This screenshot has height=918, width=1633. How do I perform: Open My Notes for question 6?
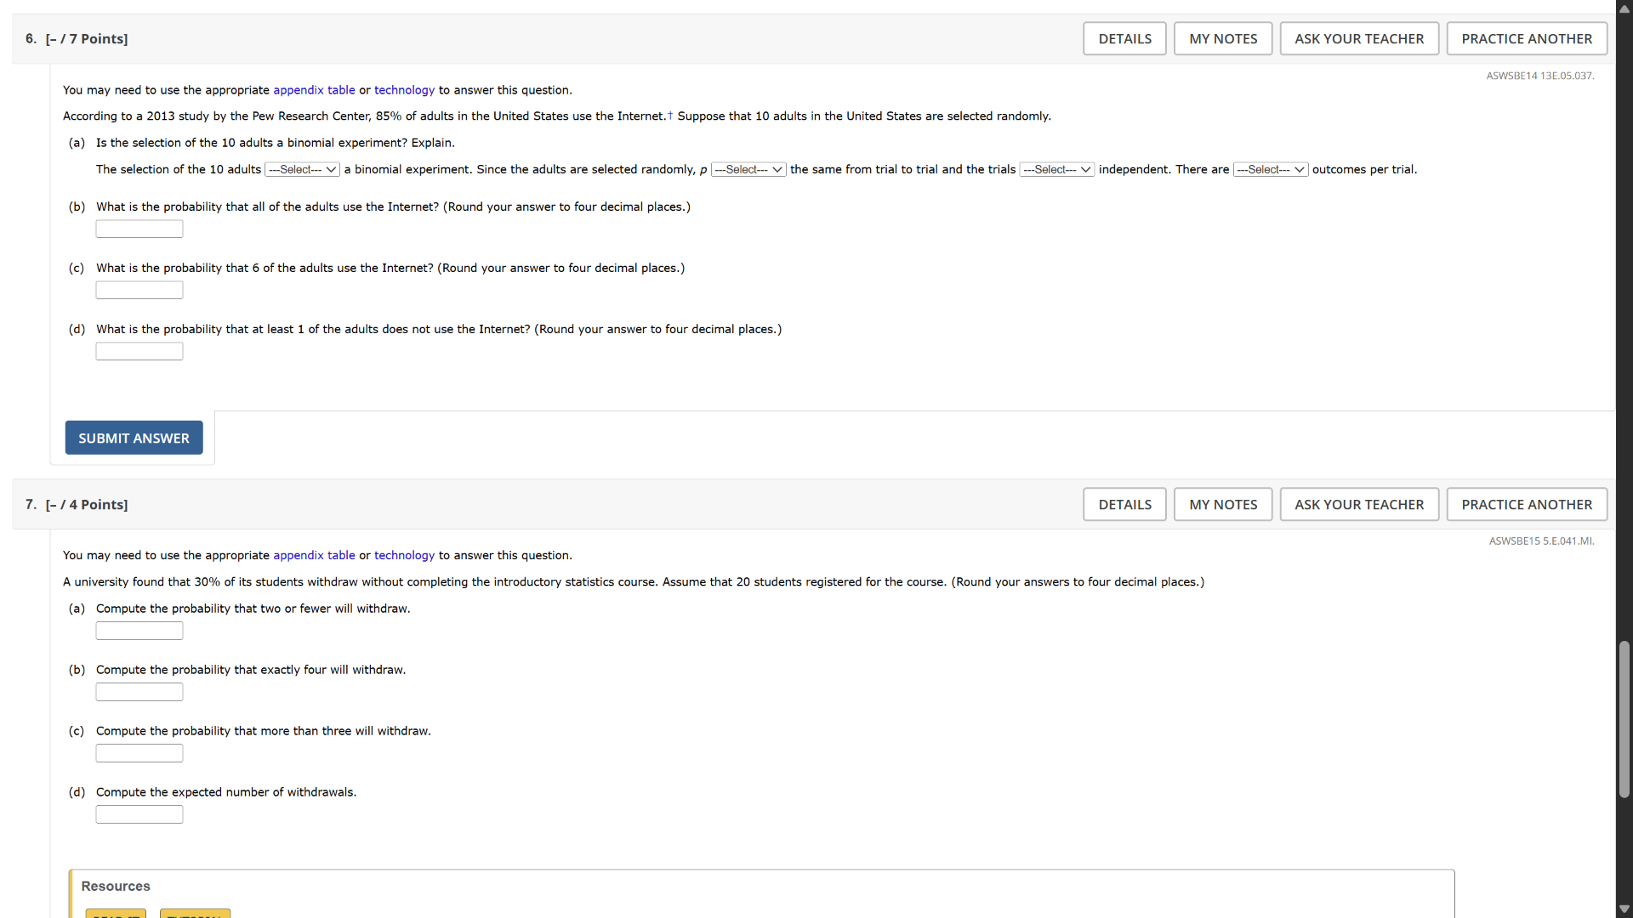pyautogui.click(x=1222, y=39)
